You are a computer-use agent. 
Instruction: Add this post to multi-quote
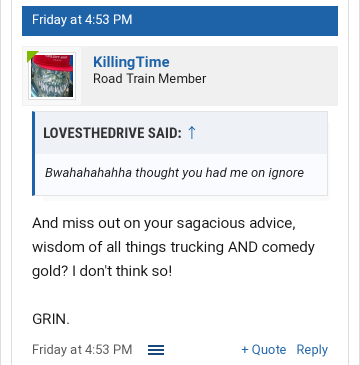263,350
